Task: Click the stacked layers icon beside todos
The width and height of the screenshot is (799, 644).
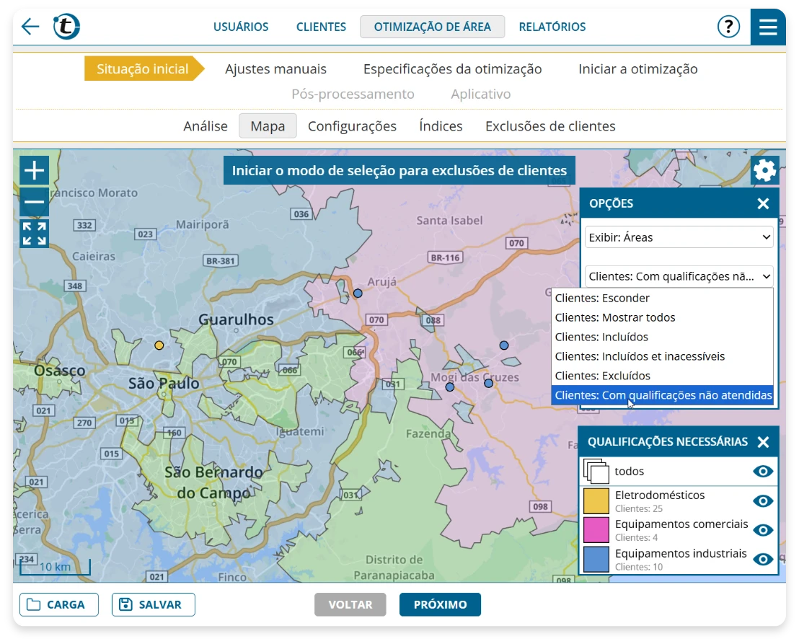Action: 596,472
